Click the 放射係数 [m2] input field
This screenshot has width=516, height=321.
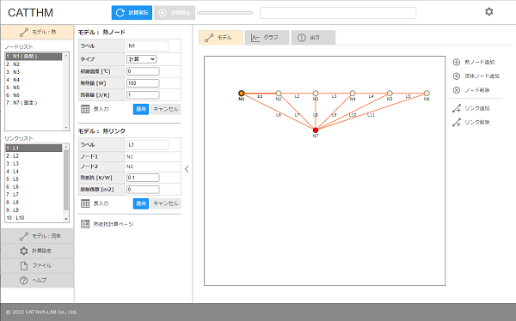coord(143,190)
